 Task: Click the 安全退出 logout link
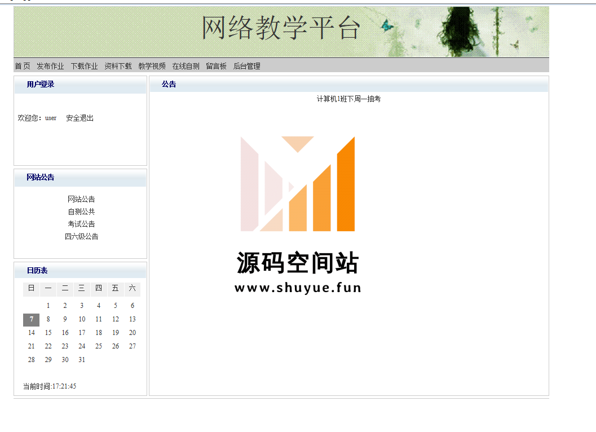tap(80, 118)
